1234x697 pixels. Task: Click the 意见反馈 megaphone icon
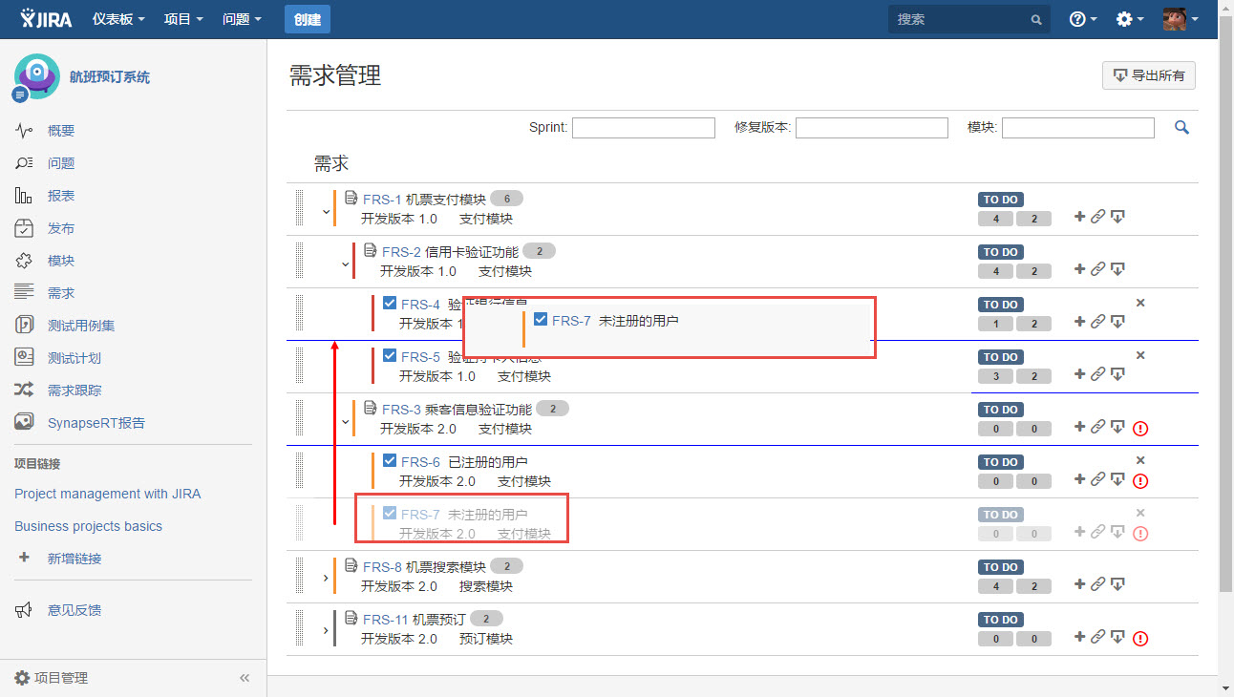pos(24,610)
